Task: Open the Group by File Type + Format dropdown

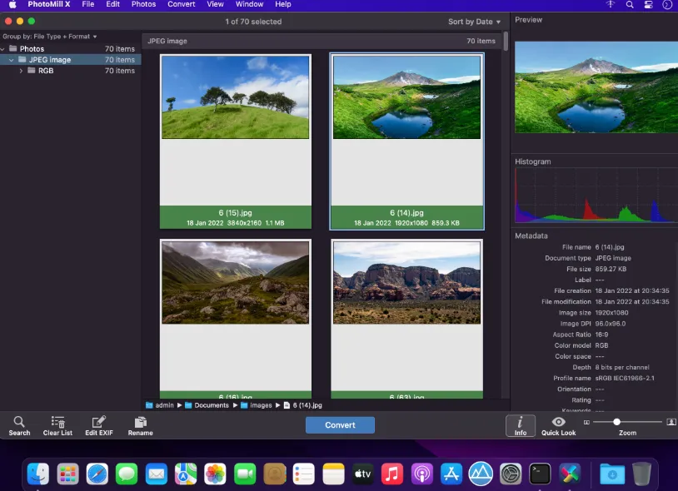Action: (50, 37)
